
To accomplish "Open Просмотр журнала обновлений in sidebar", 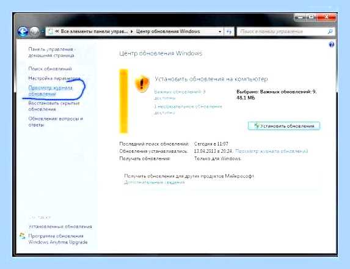I will pyautogui.click(x=51, y=90).
